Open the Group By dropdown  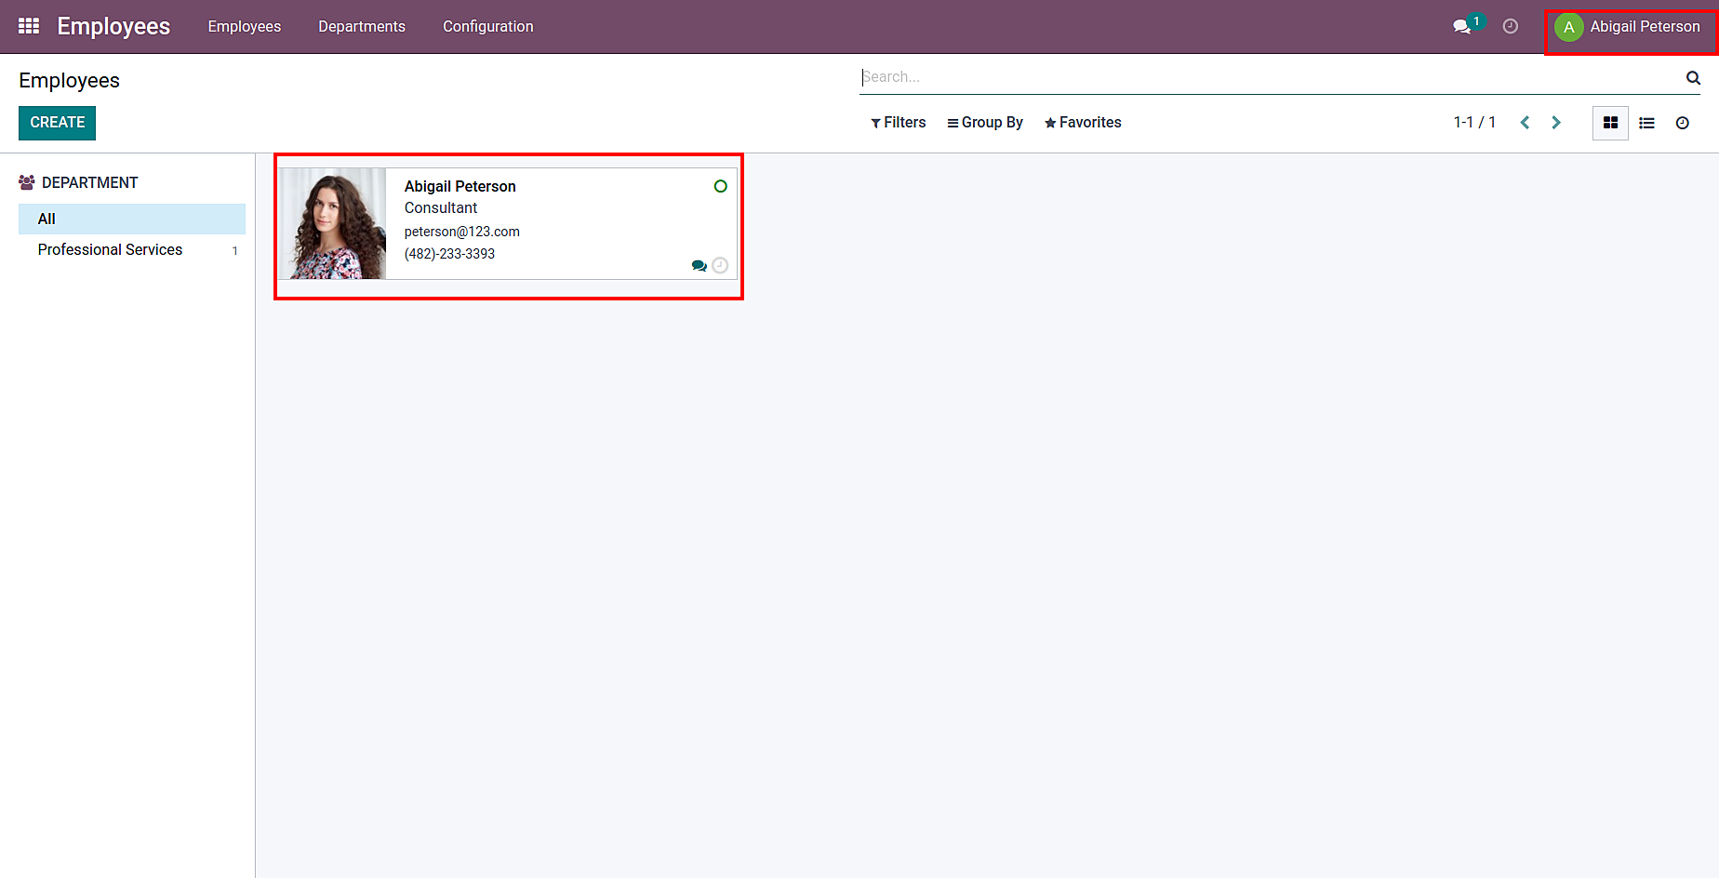point(985,123)
